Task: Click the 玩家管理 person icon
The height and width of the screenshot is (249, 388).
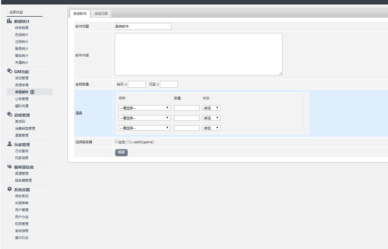Action: click(9, 144)
